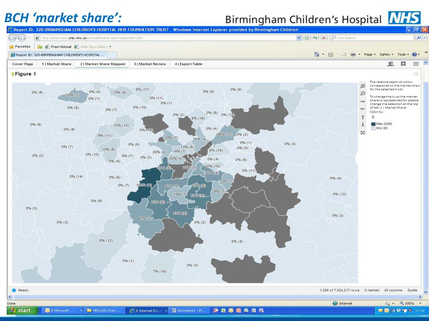The height and width of the screenshot is (321, 429).
Task: Expand the command bar overflow chevron
Action: coord(426,52)
